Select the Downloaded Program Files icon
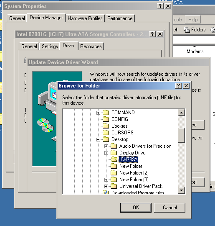The width and height of the screenshot is (215, 226). coord(106,193)
